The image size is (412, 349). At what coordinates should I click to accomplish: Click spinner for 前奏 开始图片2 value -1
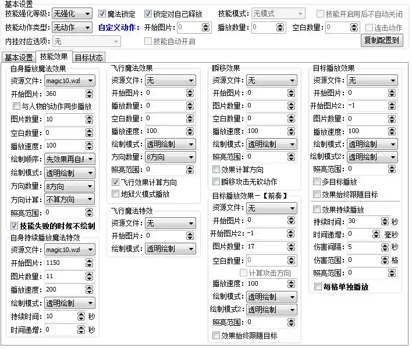pos(291,233)
